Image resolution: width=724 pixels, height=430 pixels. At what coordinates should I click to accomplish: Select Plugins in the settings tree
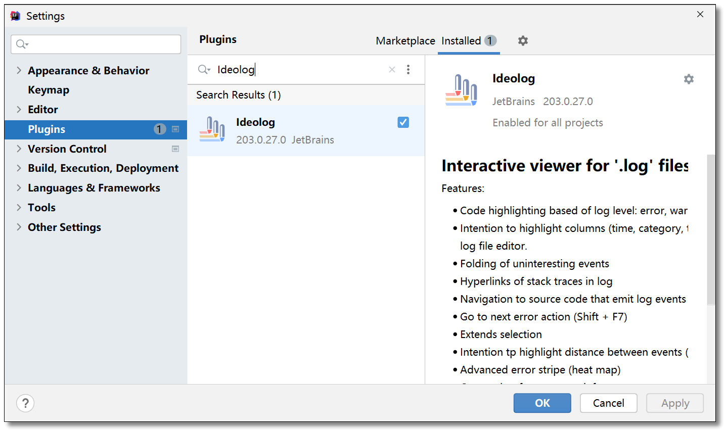[96, 129]
